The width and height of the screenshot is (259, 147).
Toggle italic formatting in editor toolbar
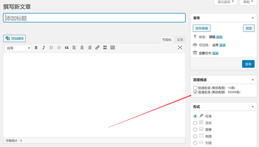coord(44,48)
